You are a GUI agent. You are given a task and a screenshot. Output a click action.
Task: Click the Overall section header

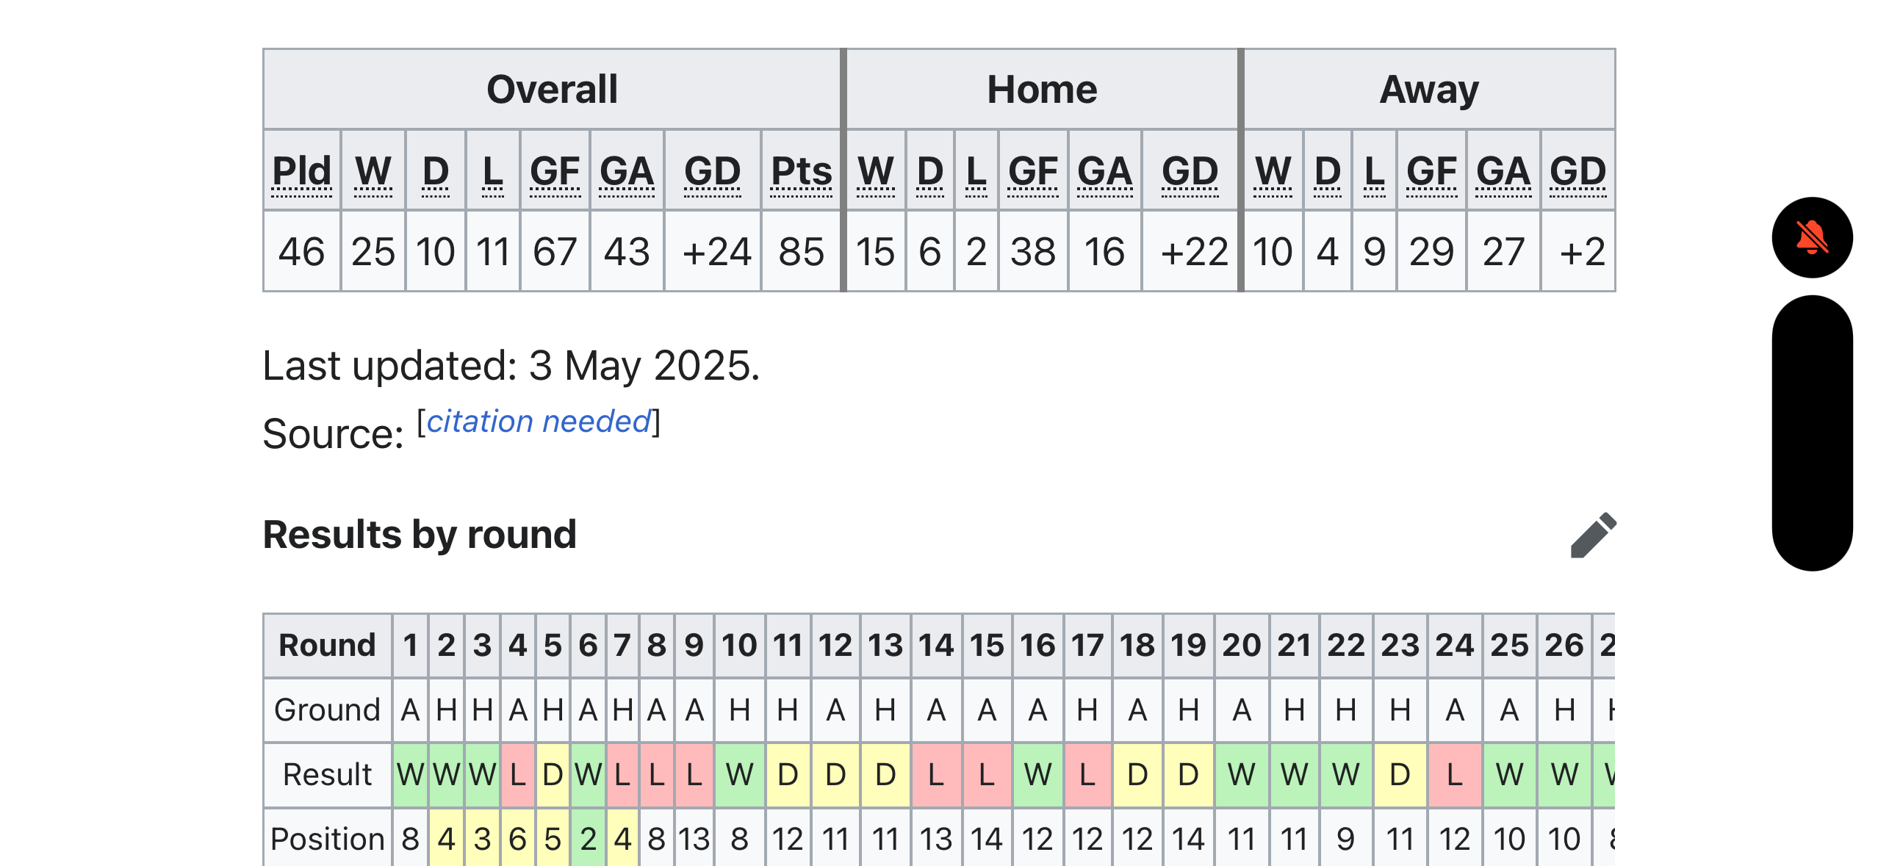(552, 90)
